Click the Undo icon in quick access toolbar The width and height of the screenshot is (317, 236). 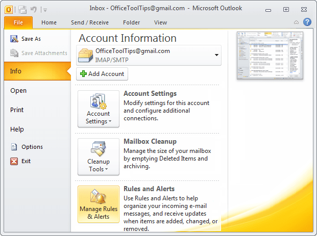[x=34, y=9]
